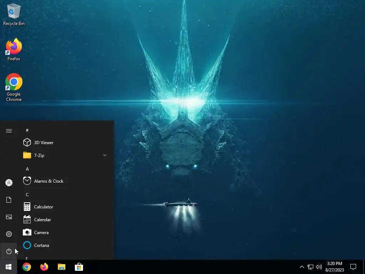365x274 pixels.
Task: Show hidden system tray icons
Action: pyautogui.click(x=302, y=267)
